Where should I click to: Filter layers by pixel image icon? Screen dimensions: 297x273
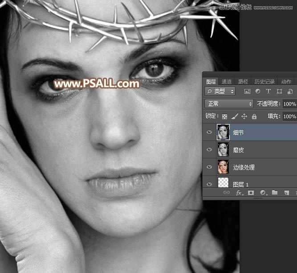tap(247, 91)
